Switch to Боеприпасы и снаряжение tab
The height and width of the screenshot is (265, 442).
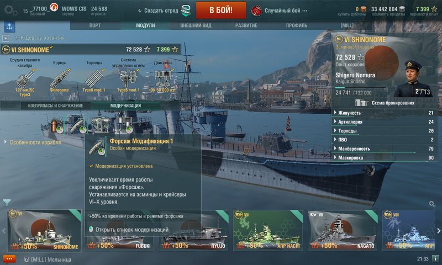55,105
